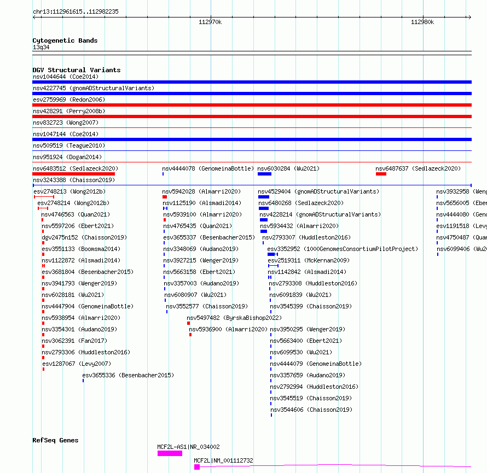Viewport: 487px width, 473px height.
Task: Click nsv5942028 (Almarri2020) label
Action: (201, 191)
